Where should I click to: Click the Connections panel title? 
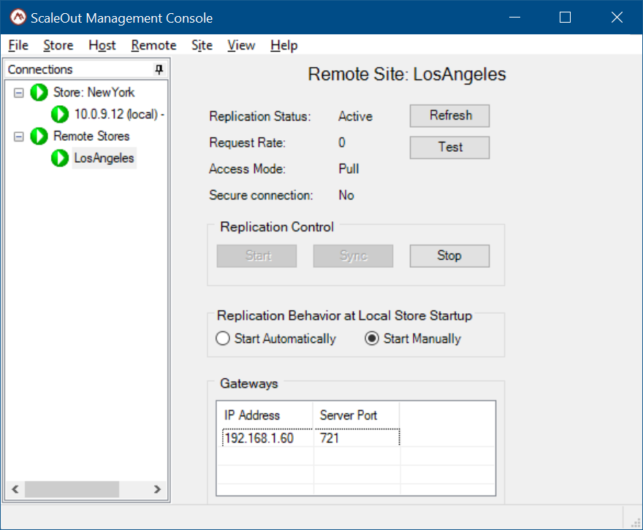coord(40,69)
